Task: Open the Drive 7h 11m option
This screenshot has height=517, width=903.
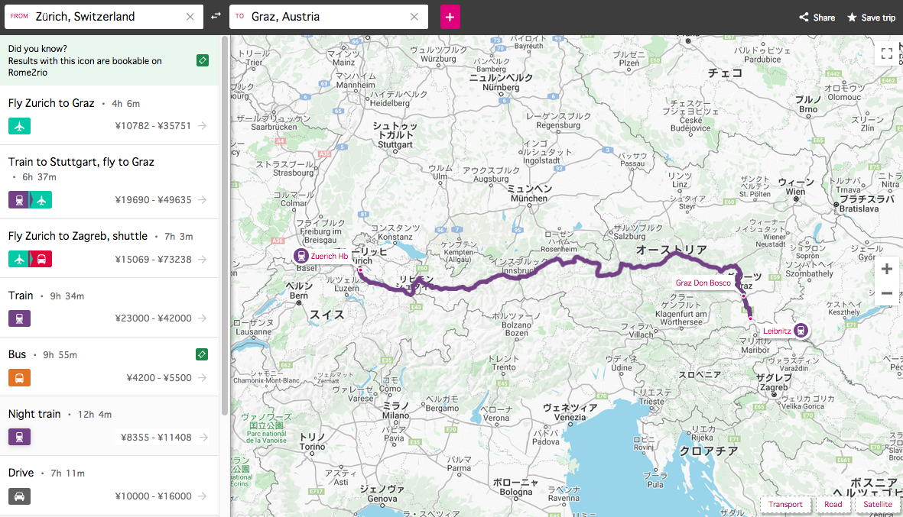Action: (x=109, y=486)
